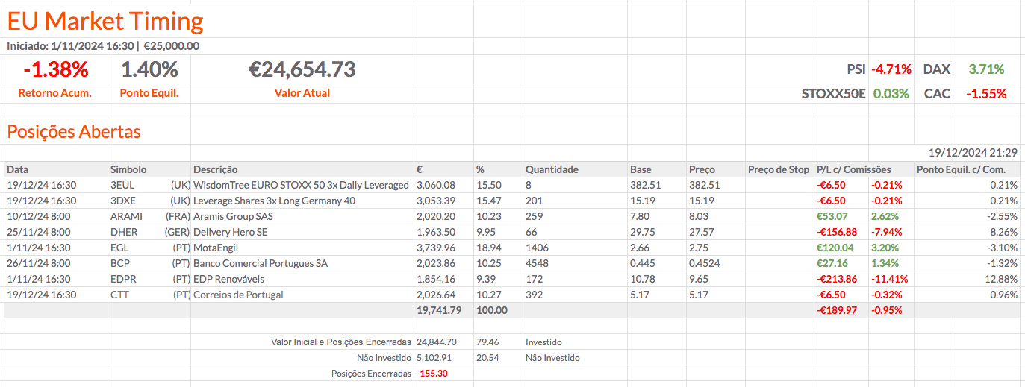Click the EU Market Timing title
Viewport: 1025px width, 387px height.
105,21
